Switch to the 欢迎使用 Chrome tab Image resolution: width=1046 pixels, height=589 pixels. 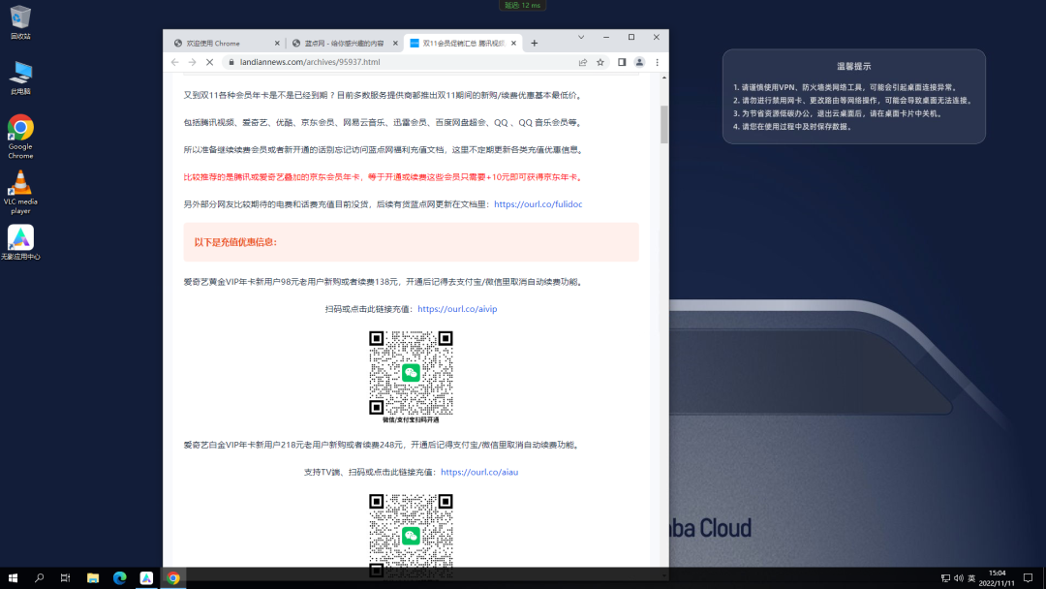point(226,44)
